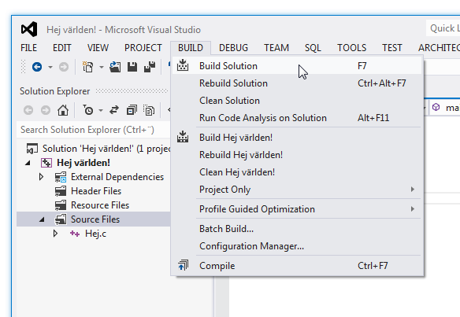Screen dimensions: 460x317
Task: Choose Build Solution
Action: (x=296, y=66)
